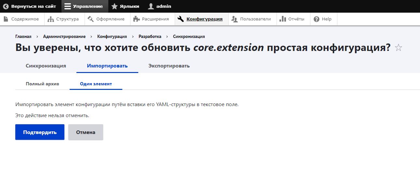Click the paintbrush icon beside Оформление

(91, 19)
